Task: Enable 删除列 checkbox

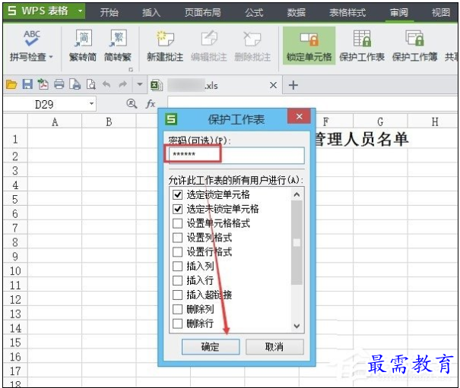Action: pyautogui.click(x=177, y=309)
